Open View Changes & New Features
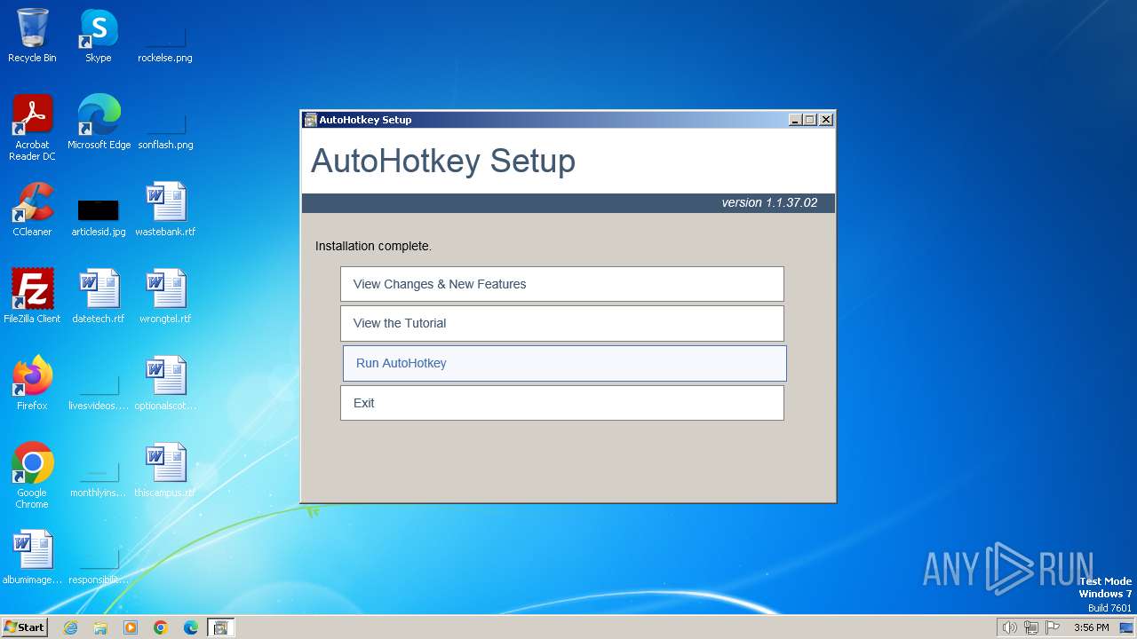The image size is (1137, 639). pyautogui.click(x=561, y=284)
